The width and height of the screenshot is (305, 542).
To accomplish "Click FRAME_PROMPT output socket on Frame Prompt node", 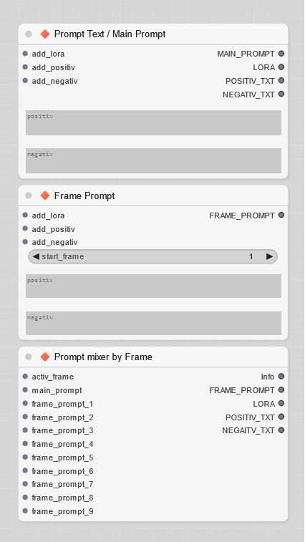I will pos(281,215).
